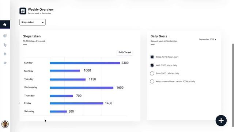The image size is (234, 132).
Task: Click the Wednesday steps bar
Action: 82,88
